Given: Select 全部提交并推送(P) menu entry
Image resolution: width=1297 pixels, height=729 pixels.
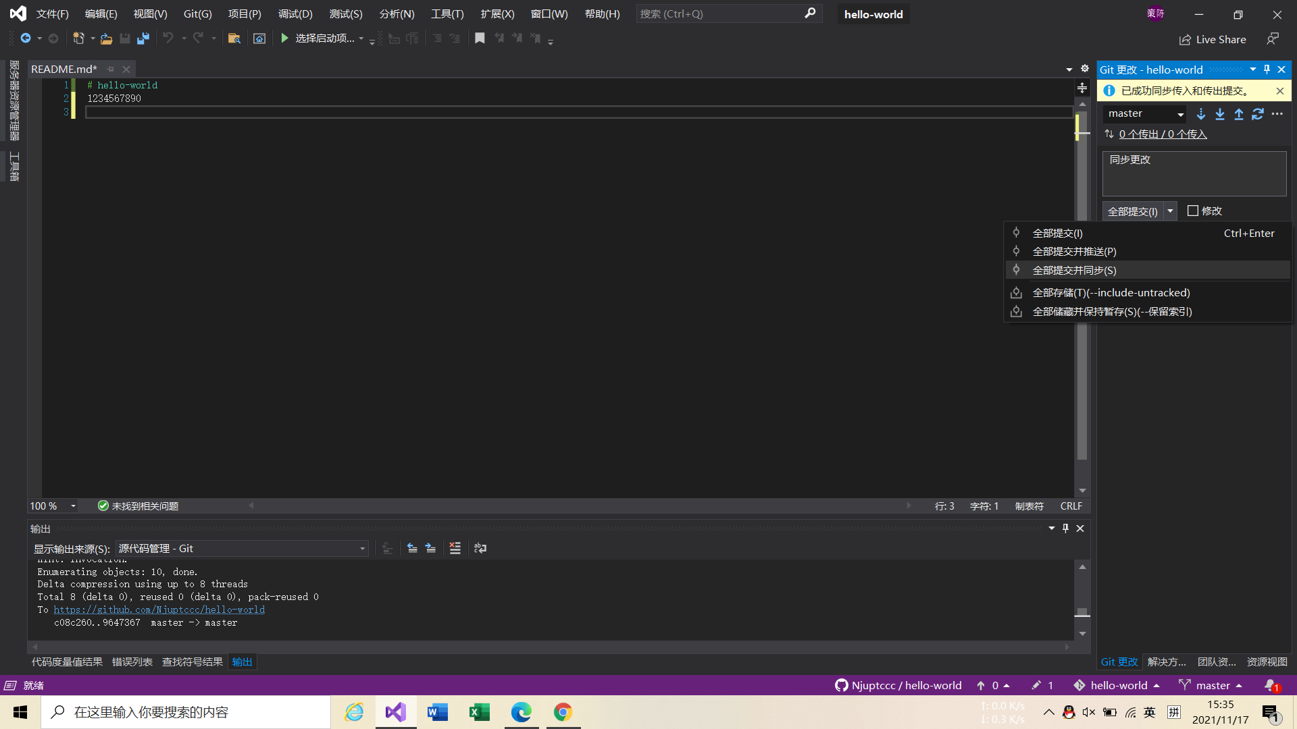Looking at the screenshot, I should click(1074, 252).
